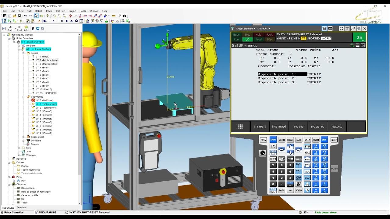Click the yellow question mark help icon
The image size is (390, 219).
click(47, 16)
